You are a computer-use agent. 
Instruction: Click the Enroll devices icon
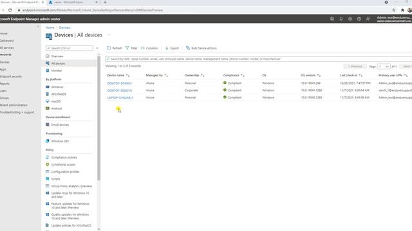[48, 124]
